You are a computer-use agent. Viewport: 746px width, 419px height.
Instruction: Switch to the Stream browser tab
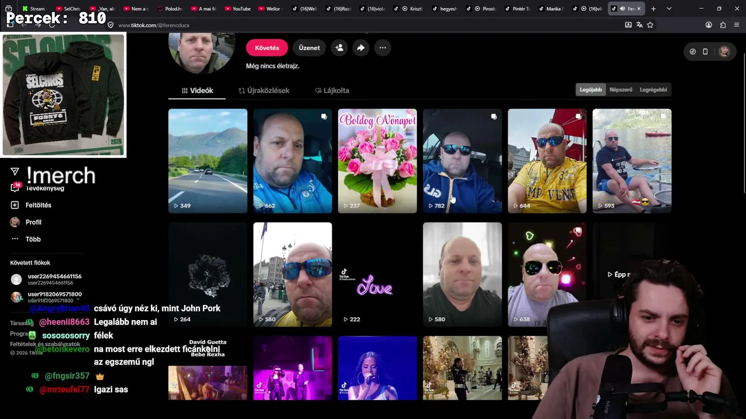[34, 9]
